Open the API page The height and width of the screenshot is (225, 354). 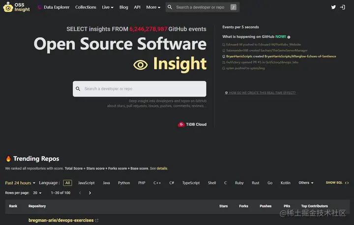[137, 7]
